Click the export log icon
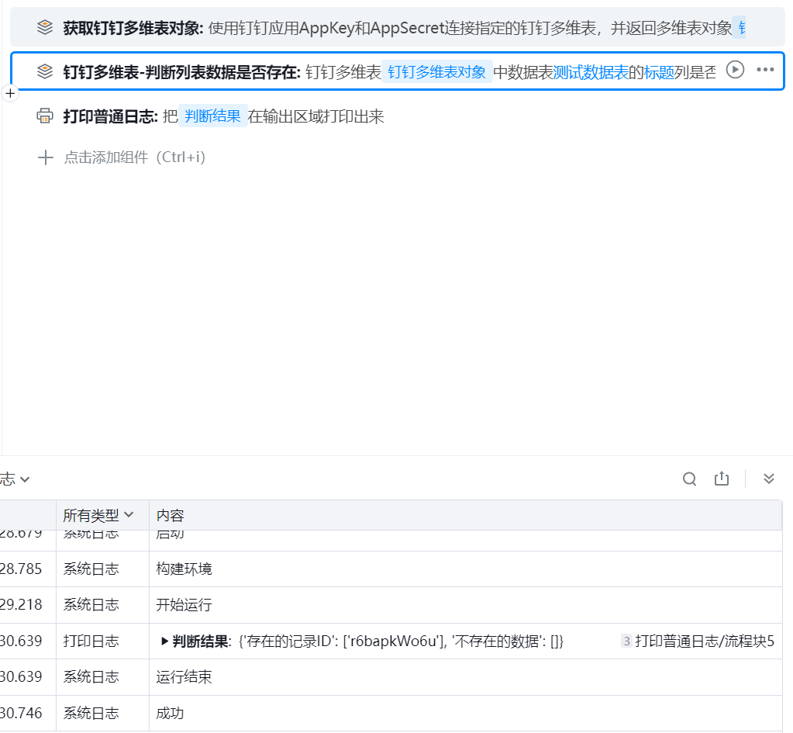Screen dimensions: 793x733 coord(722,479)
